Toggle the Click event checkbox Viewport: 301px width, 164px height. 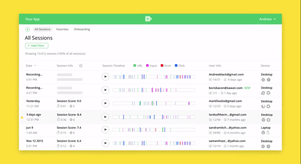tap(176, 66)
